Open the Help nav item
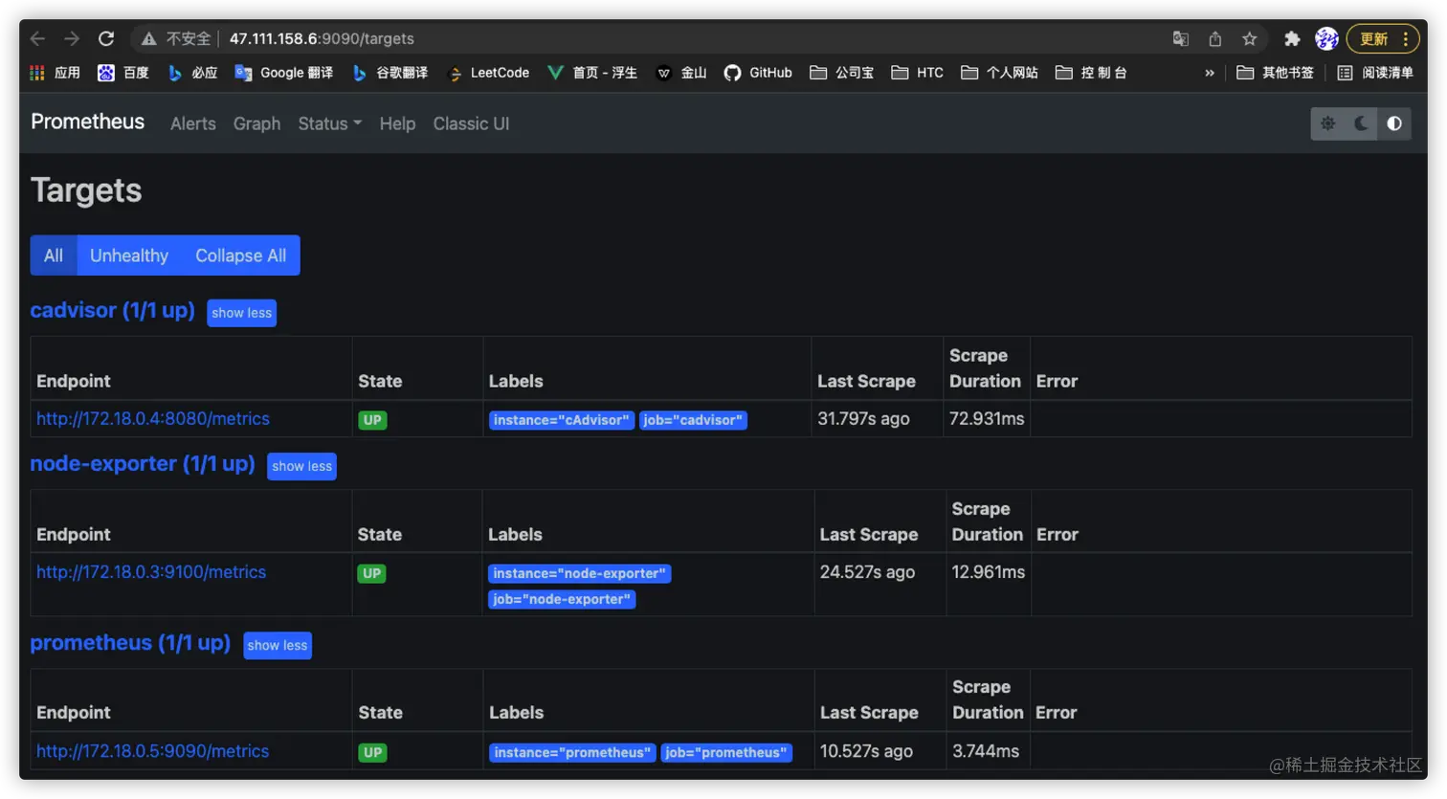 pyautogui.click(x=397, y=123)
